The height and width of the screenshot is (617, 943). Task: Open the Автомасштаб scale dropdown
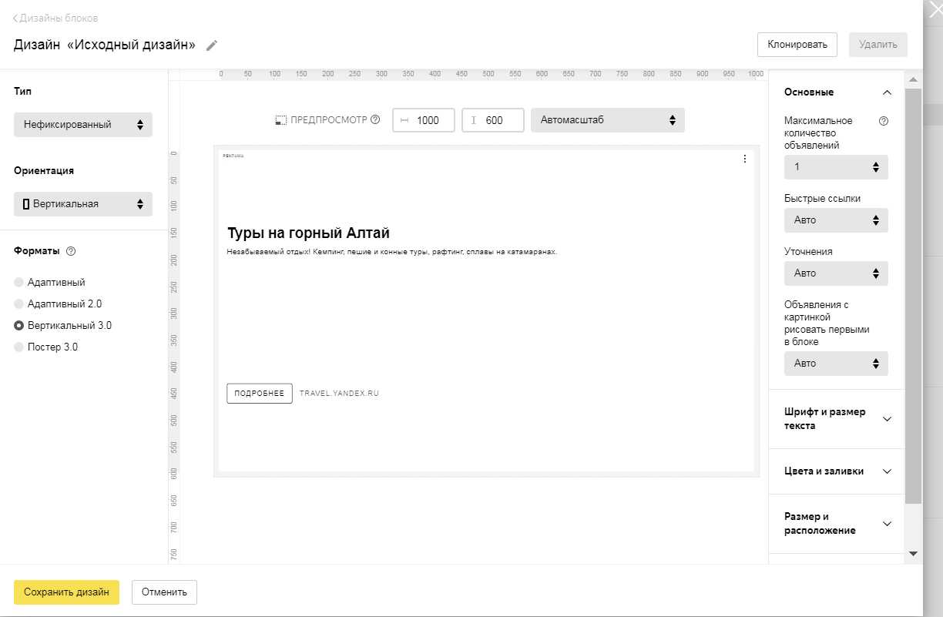coord(607,120)
